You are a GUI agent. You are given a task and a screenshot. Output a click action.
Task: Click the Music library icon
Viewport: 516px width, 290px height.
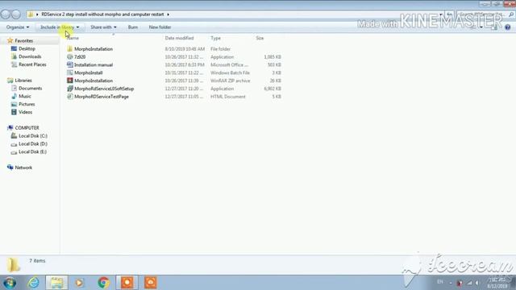click(x=14, y=96)
